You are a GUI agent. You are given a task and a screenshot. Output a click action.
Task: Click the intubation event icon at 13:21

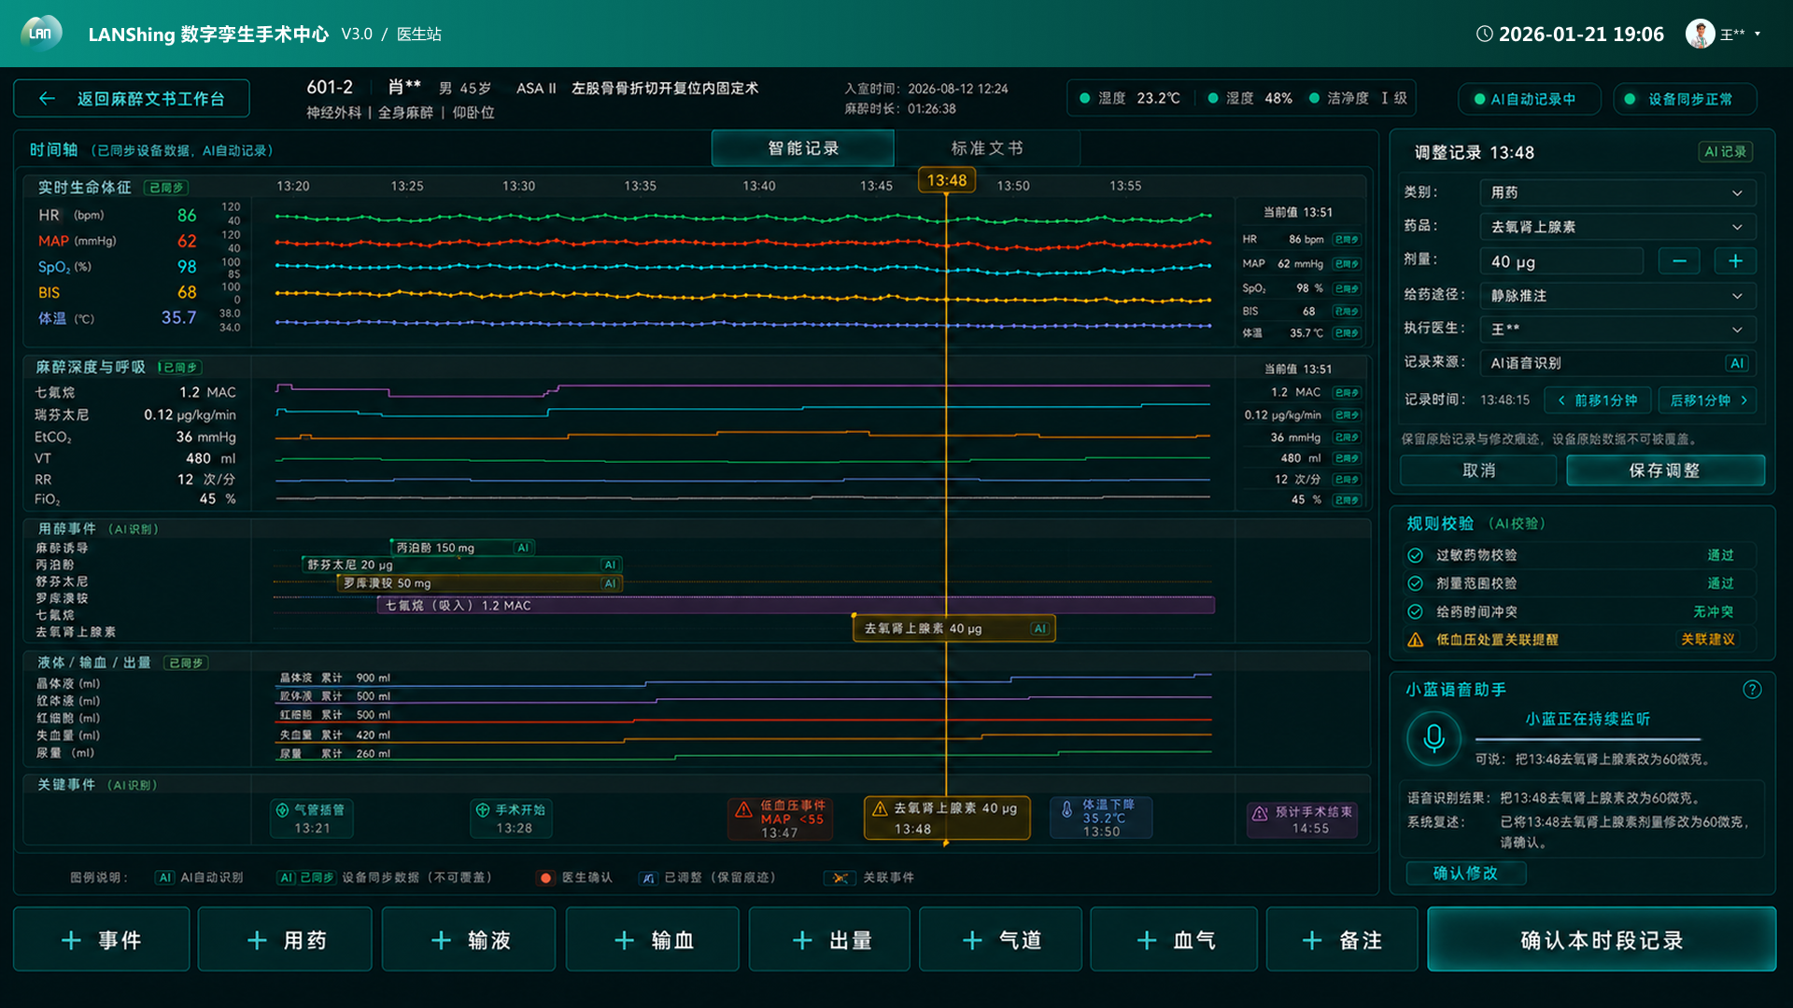[282, 810]
